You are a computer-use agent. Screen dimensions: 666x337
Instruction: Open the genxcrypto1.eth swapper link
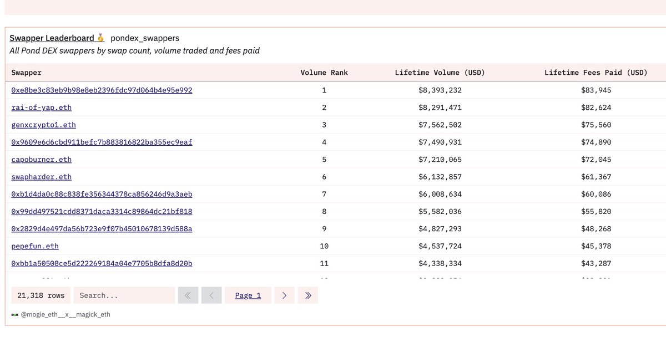pos(44,125)
